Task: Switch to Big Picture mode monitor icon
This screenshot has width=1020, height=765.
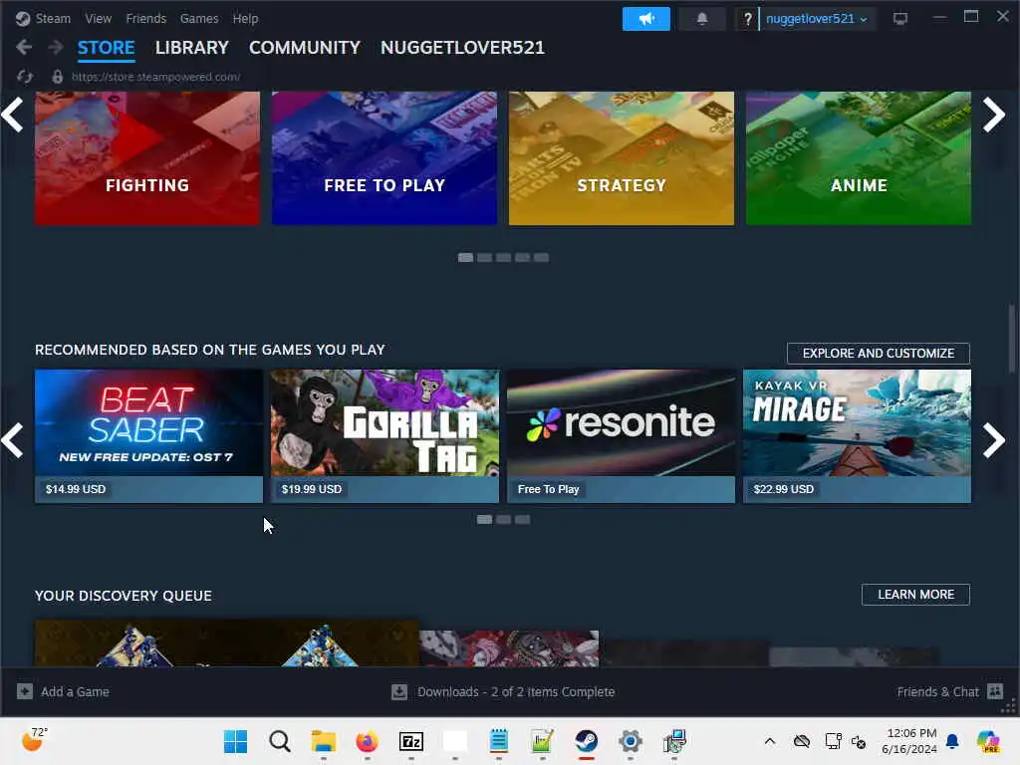Action: click(x=900, y=19)
